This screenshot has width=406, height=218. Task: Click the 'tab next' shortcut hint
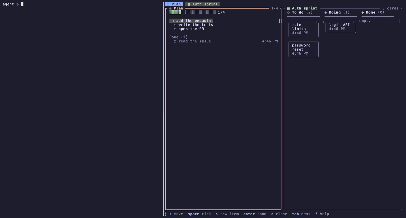pos(301,214)
